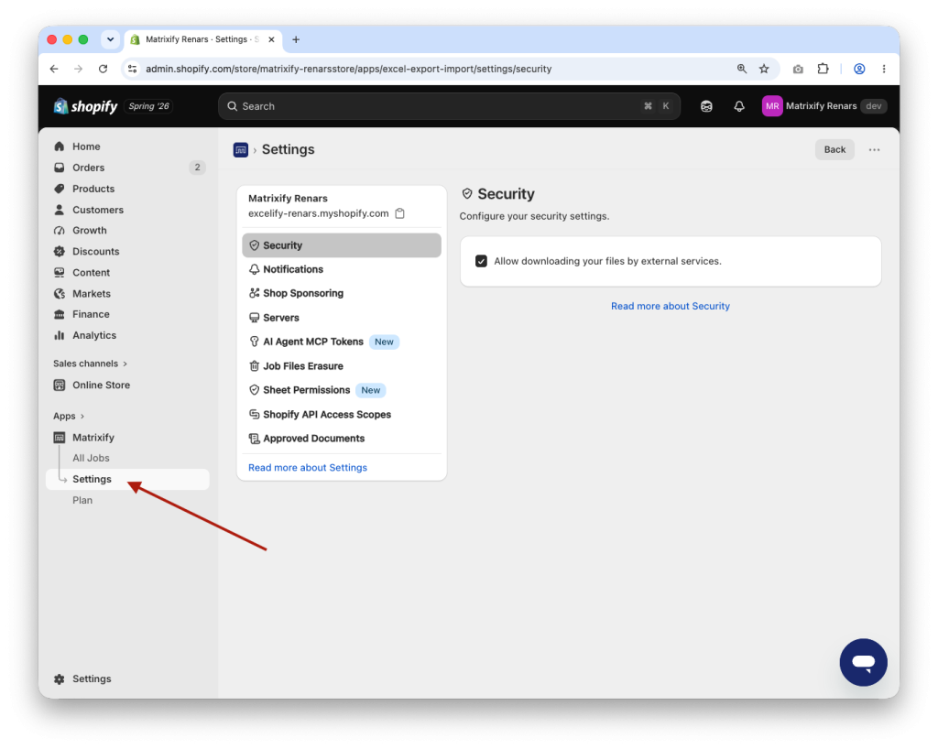The height and width of the screenshot is (749, 938).
Task: Click the browser address bar URL
Action: pos(349,69)
